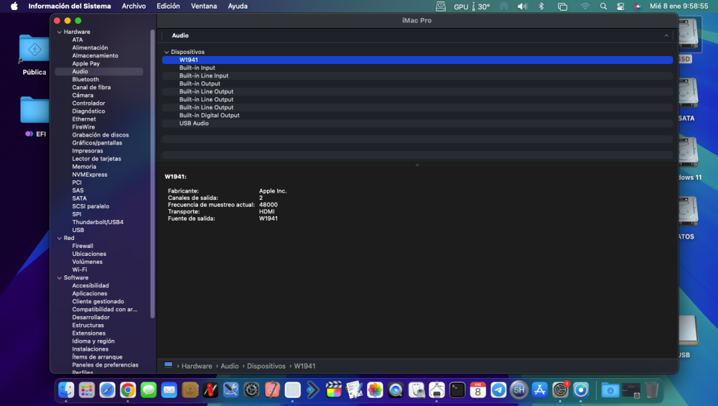Open Spotlight search in the menu bar

point(603,6)
